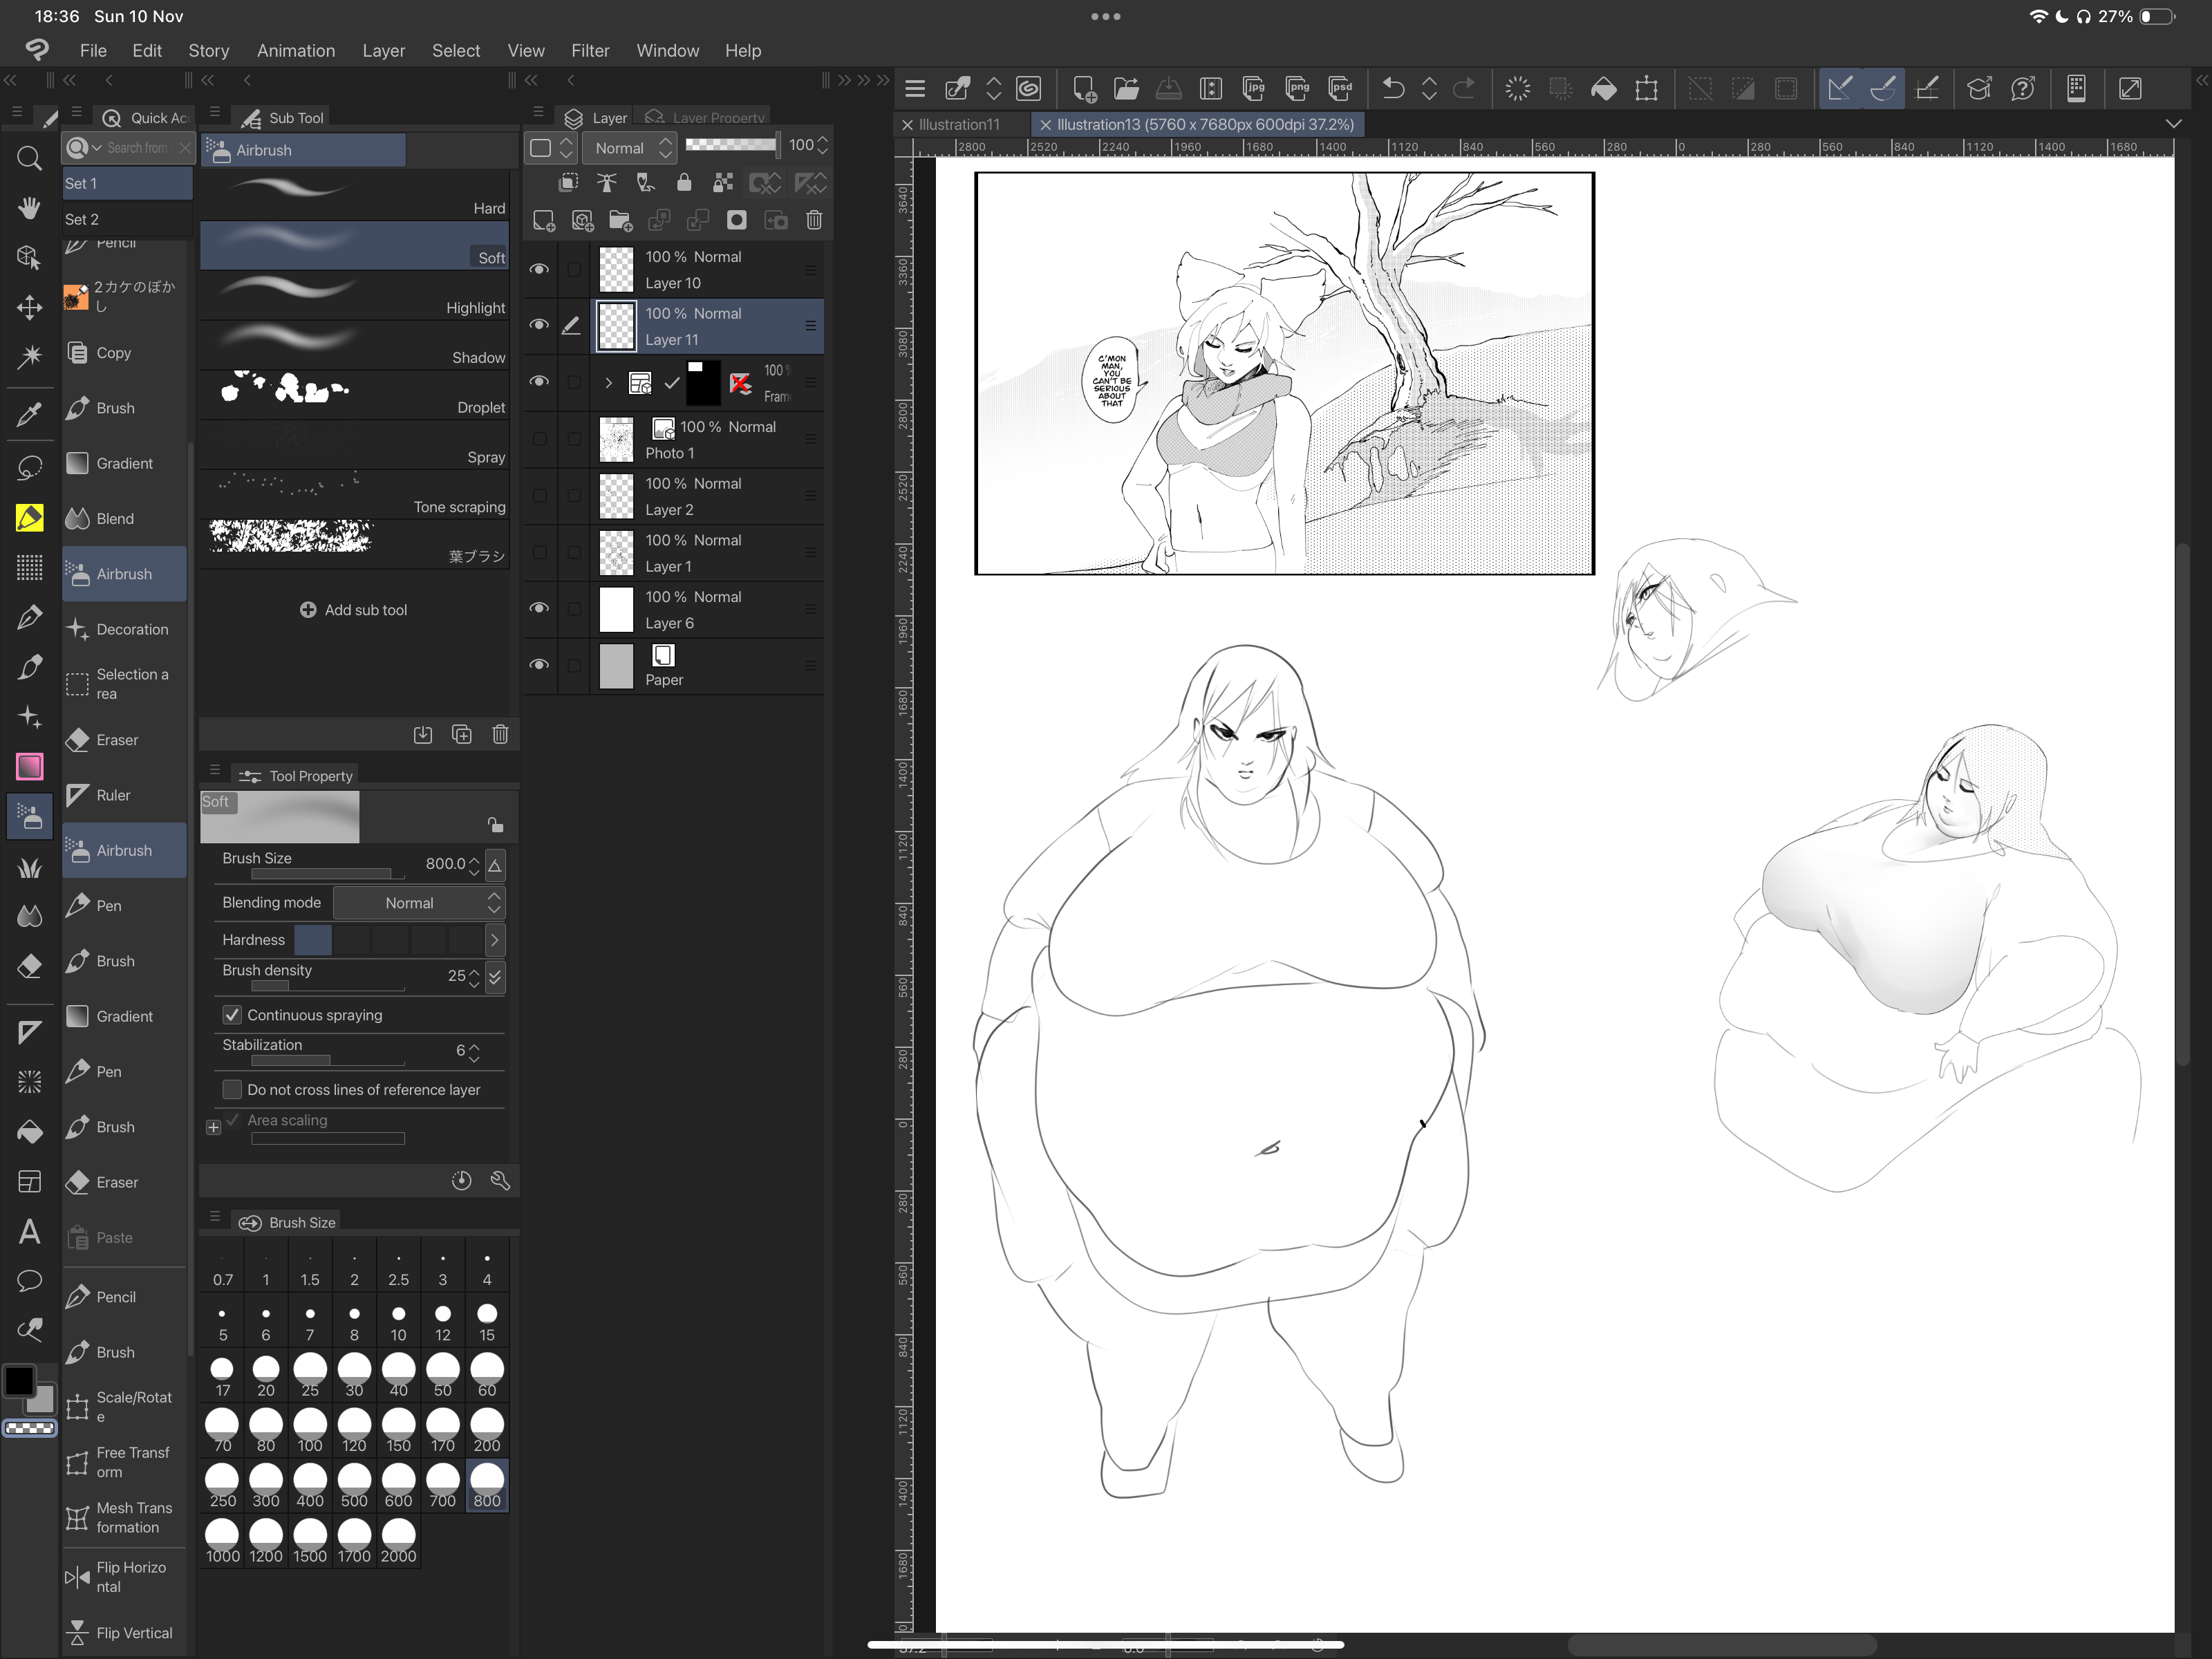Click Flip Horizontal in Quick Access
Screen dimensions: 2212x1659
point(124,1577)
